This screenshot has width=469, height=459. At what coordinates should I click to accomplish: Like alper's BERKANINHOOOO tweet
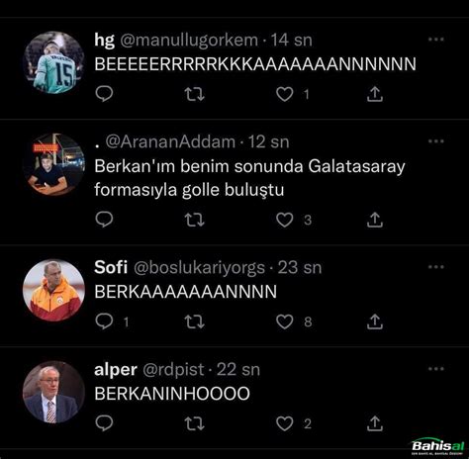coord(284,423)
